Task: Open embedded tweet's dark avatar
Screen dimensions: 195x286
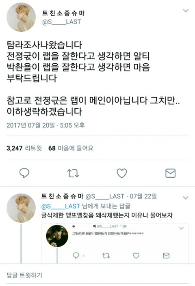Action: [x=57, y=236]
